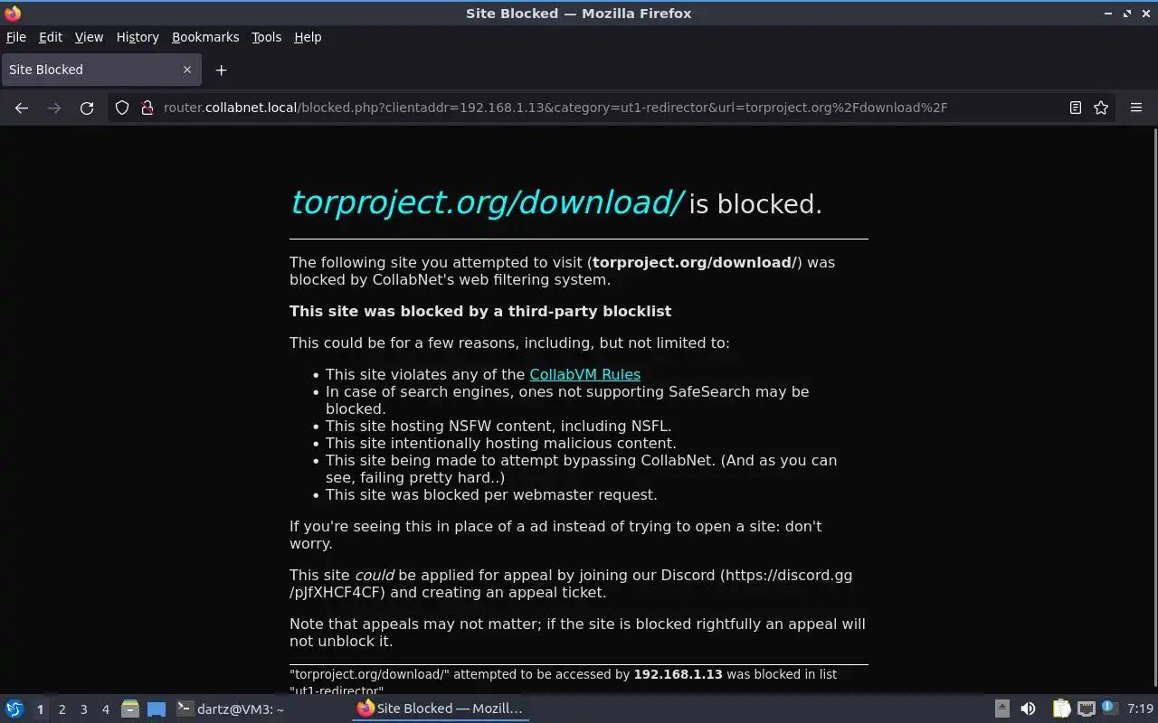The image size is (1158, 723).
Task: Click the 7:19 clock
Action: [1140, 709]
